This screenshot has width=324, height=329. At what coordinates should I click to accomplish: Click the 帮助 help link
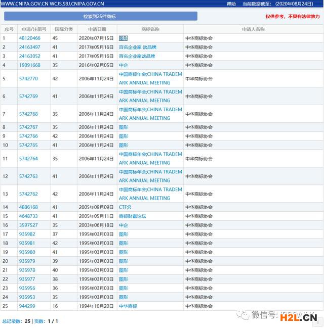click(231, 4)
